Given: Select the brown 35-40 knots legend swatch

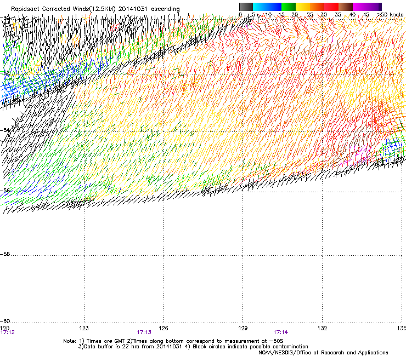Looking at the screenshot, I should coord(346,7).
